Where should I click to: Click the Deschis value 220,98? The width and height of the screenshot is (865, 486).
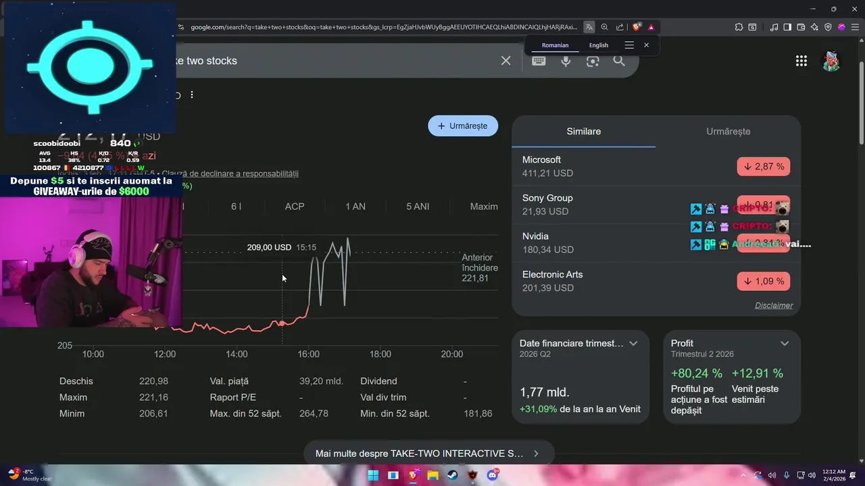pyautogui.click(x=153, y=381)
